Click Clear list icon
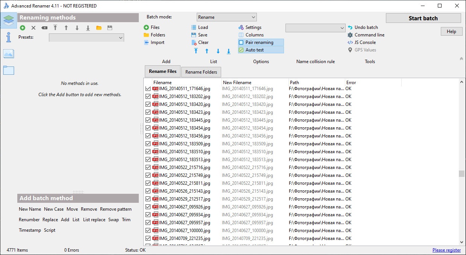Viewport: 466px width, 255px height. (x=194, y=42)
